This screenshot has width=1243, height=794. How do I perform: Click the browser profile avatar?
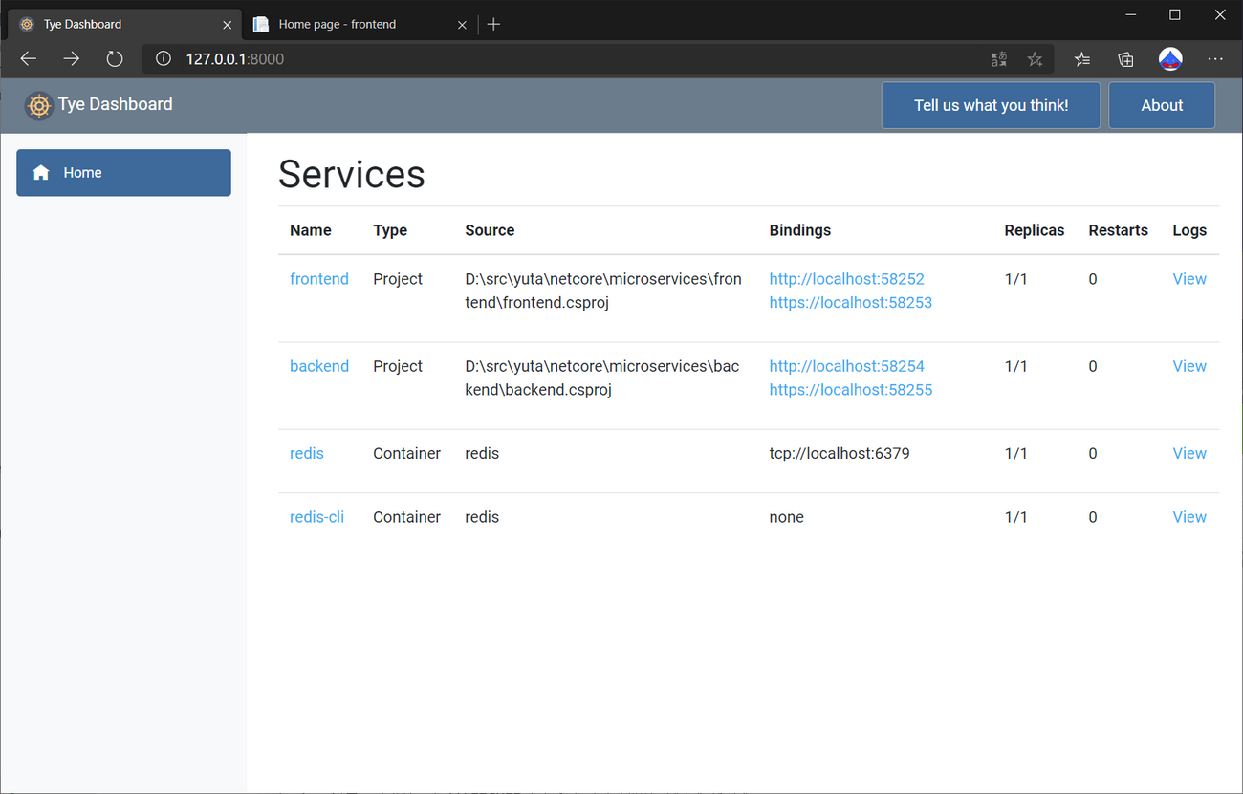1170,59
